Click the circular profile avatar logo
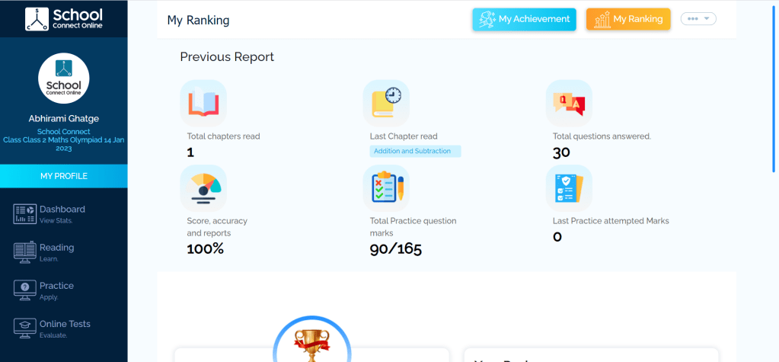The image size is (779, 362). tap(64, 78)
